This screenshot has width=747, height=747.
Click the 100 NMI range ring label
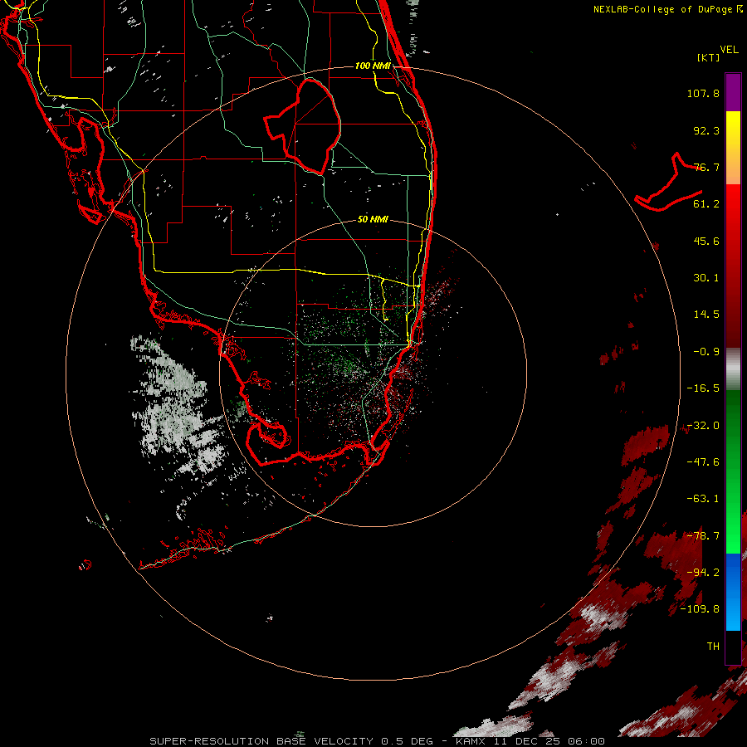click(x=373, y=66)
